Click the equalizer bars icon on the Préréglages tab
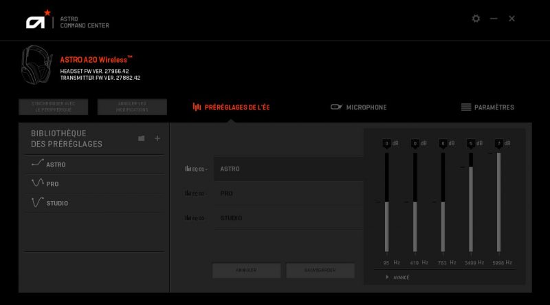 197,107
